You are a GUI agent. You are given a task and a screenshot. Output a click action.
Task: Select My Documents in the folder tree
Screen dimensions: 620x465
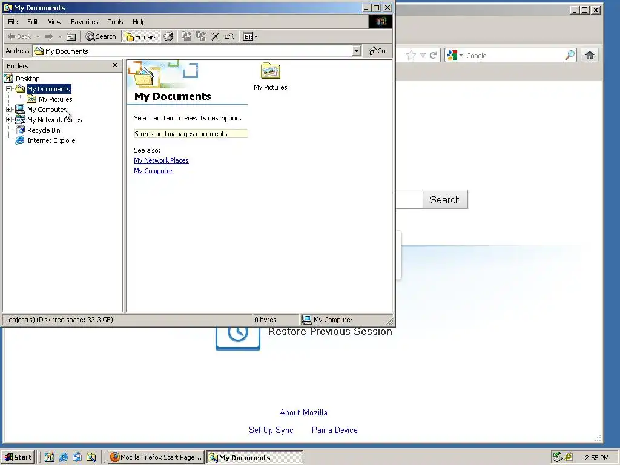coord(48,89)
